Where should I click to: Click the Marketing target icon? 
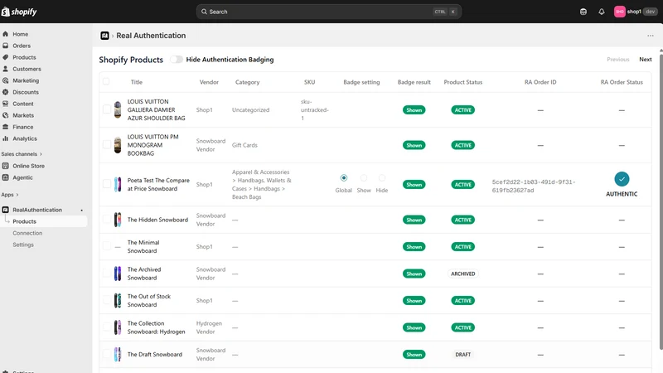coord(6,80)
